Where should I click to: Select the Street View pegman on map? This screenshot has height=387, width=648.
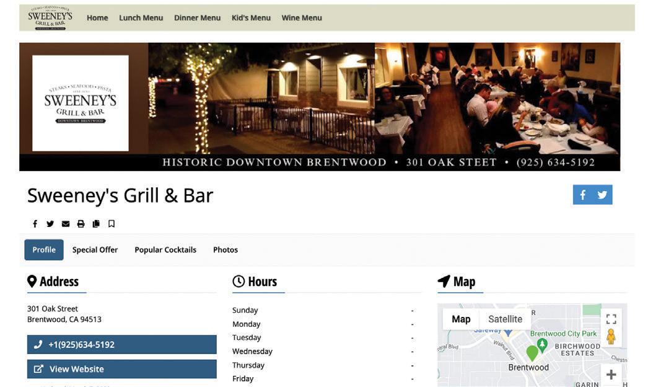[611, 337]
